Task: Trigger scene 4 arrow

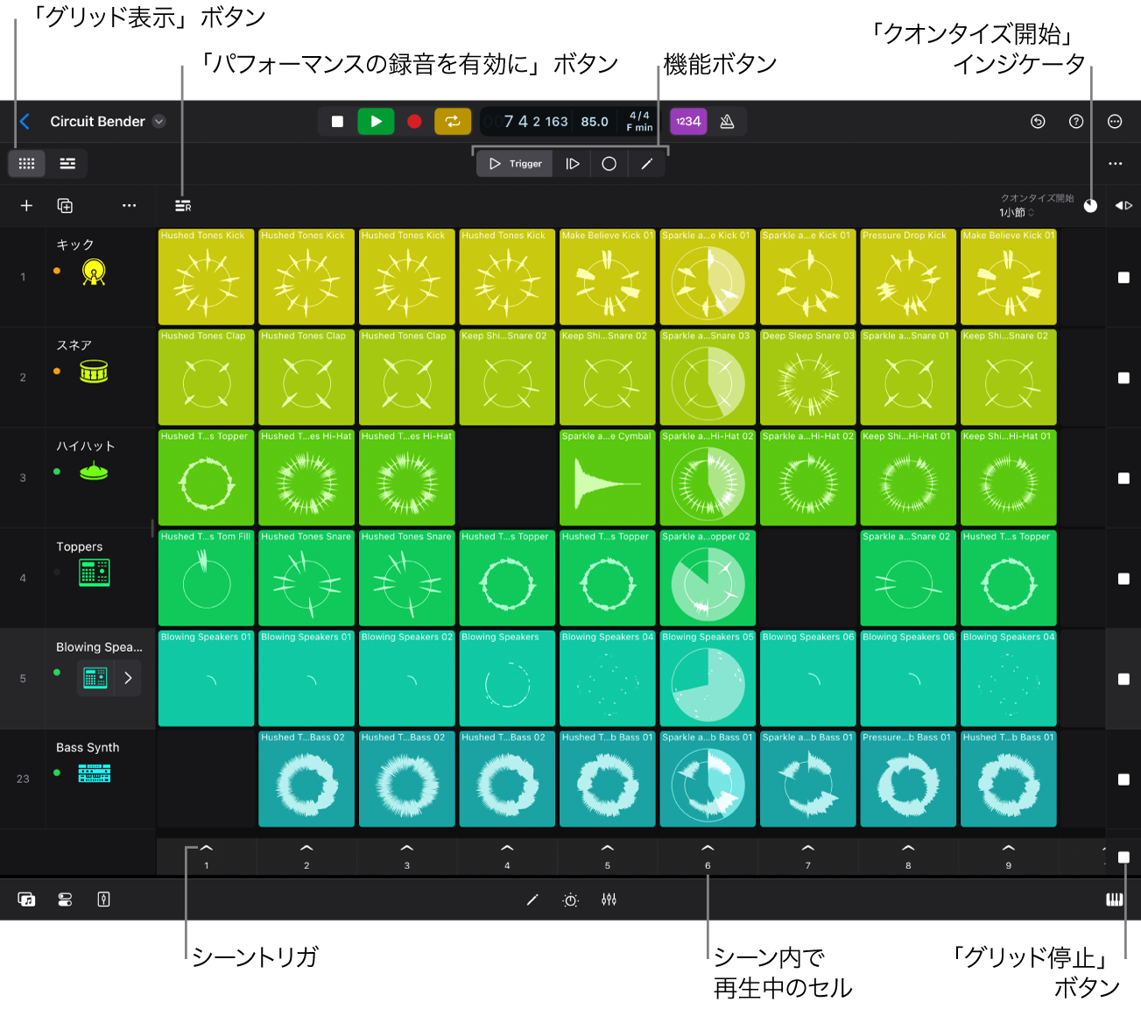Action: click(507, 849)
